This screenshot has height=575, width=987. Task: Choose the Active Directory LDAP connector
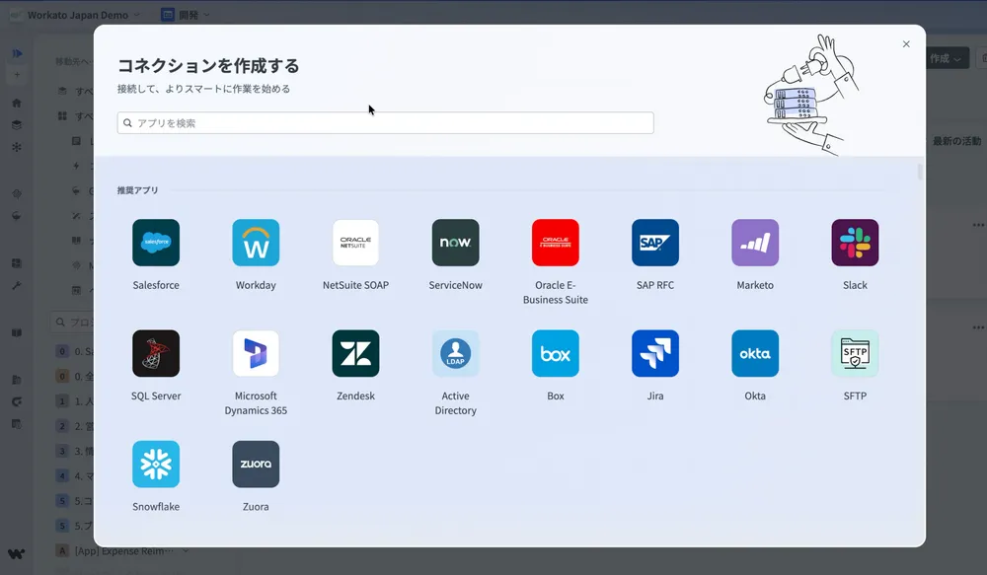coord(455,353)
